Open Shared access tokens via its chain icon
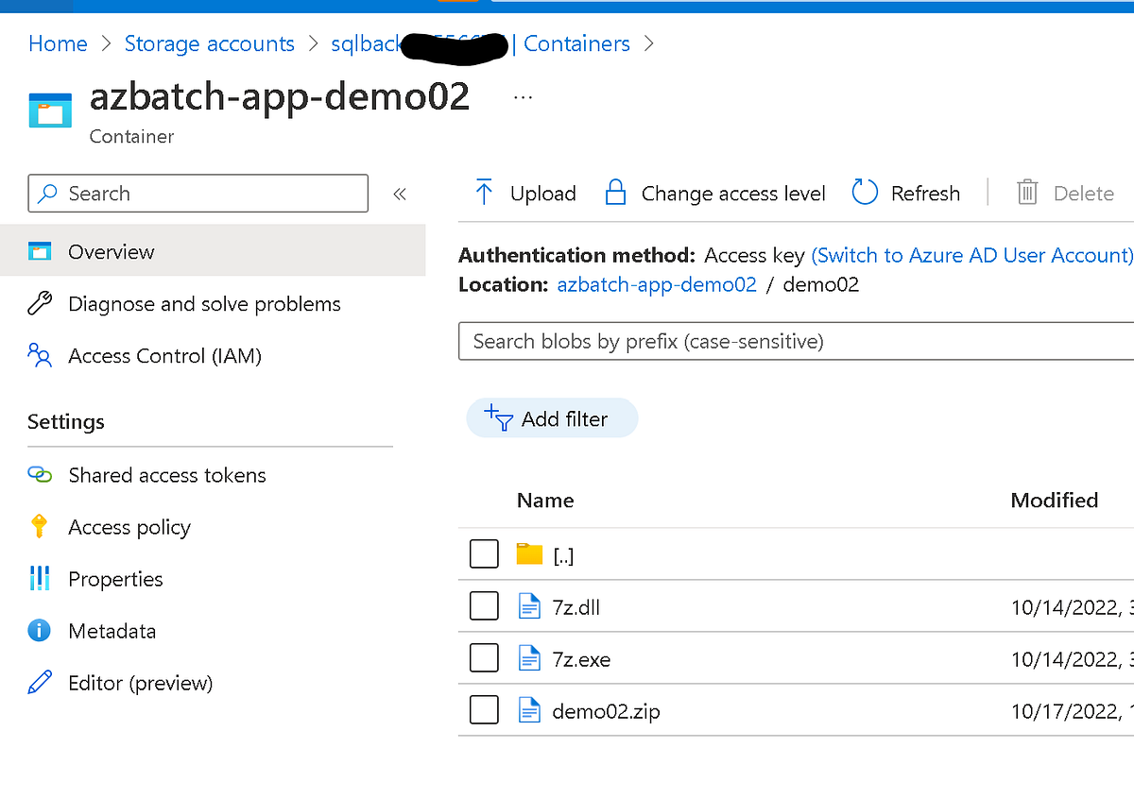Viewport: 1134px width, 799px height. tap(39, 475)
